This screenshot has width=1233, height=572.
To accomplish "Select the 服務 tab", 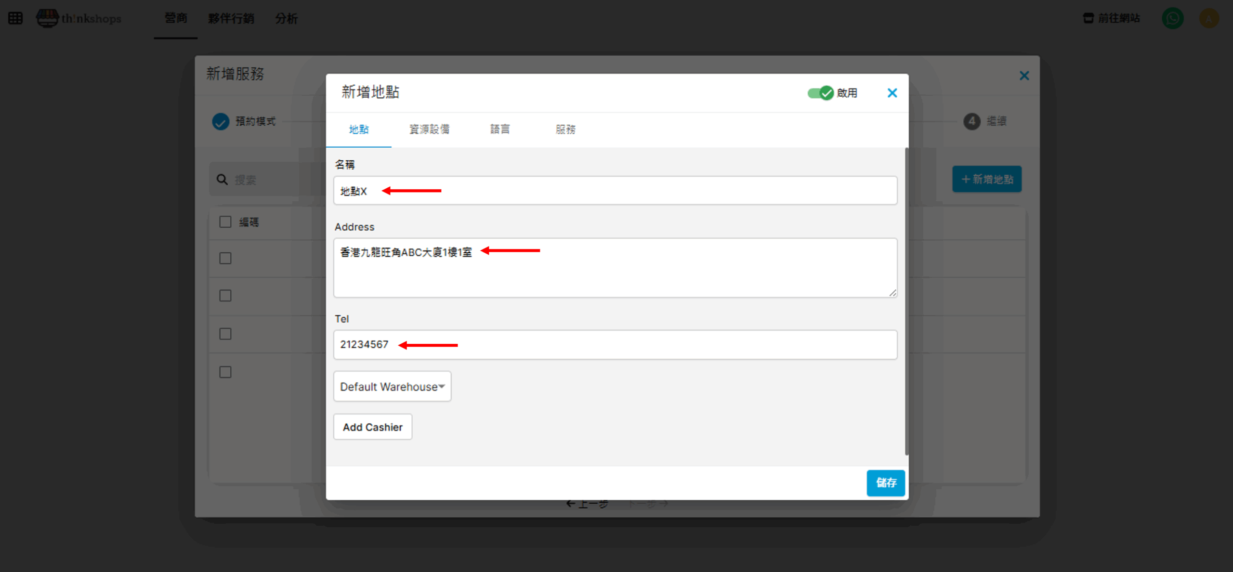I will click(x=565, y=129).
